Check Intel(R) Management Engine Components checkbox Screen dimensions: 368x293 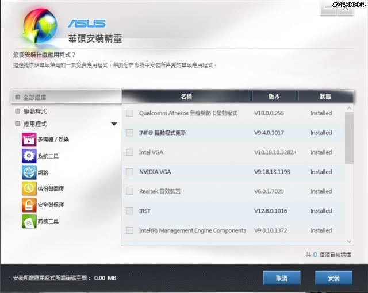tap(129, 230)
